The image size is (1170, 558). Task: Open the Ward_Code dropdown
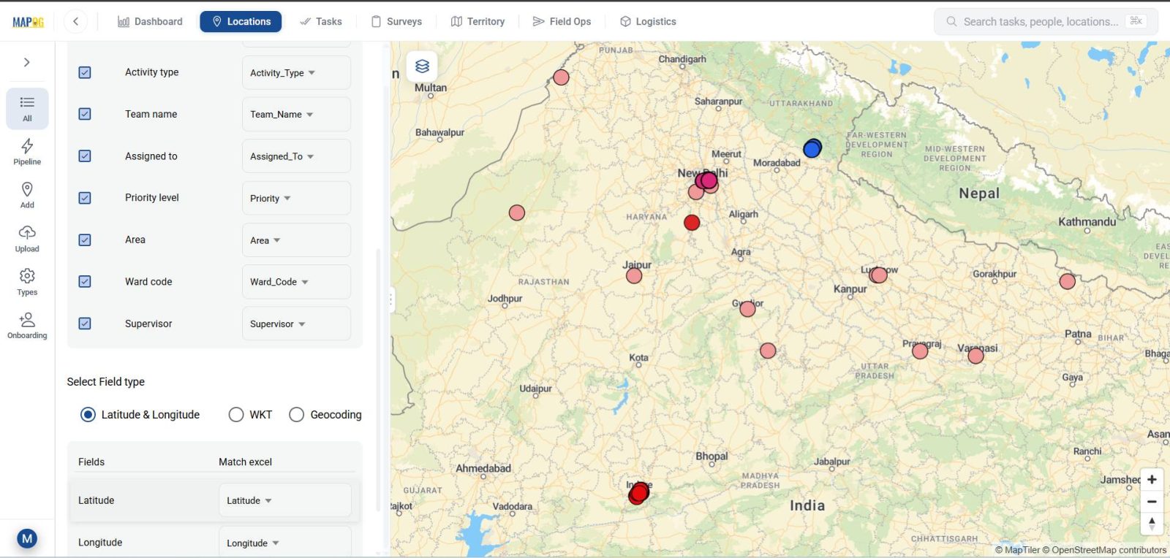pos(296,281)
